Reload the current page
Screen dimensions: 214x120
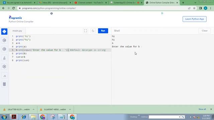(x=13, y=8)
